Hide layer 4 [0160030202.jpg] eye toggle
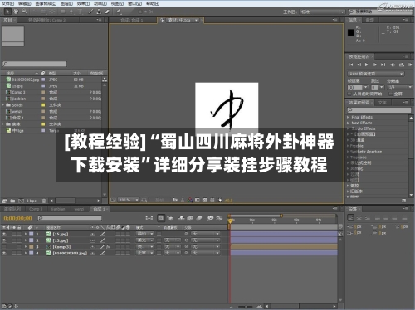This screenshot has height=310, width=415. click(x=4, y=253)
